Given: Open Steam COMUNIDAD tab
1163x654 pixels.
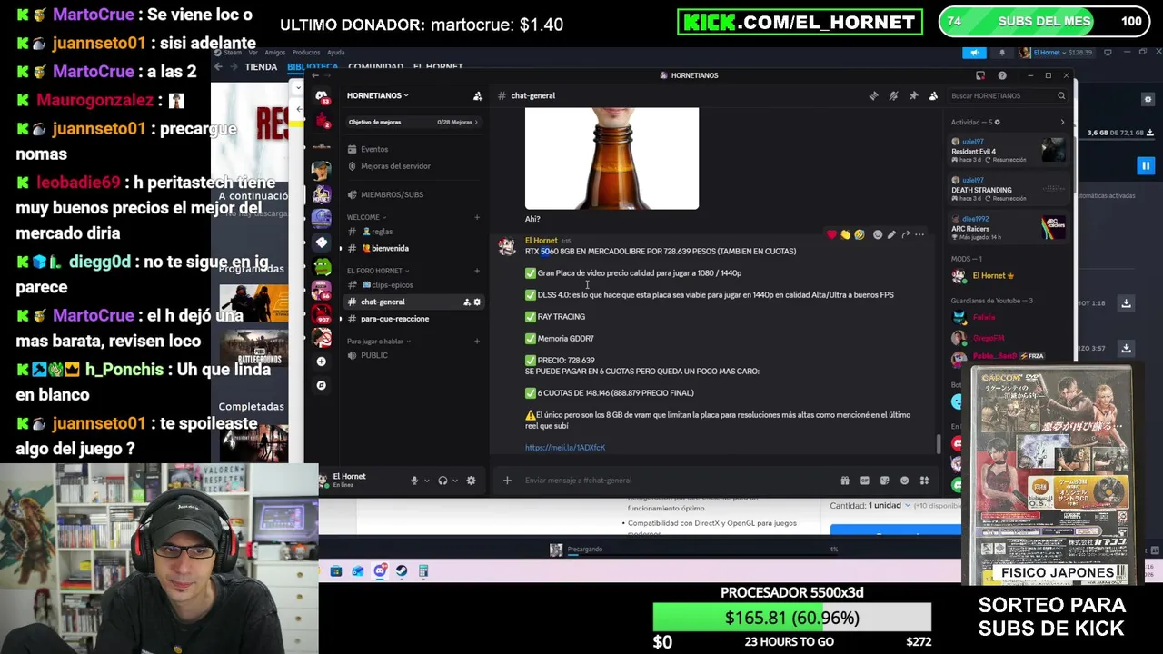Looking at the screenshot, I should click(375, 66).
